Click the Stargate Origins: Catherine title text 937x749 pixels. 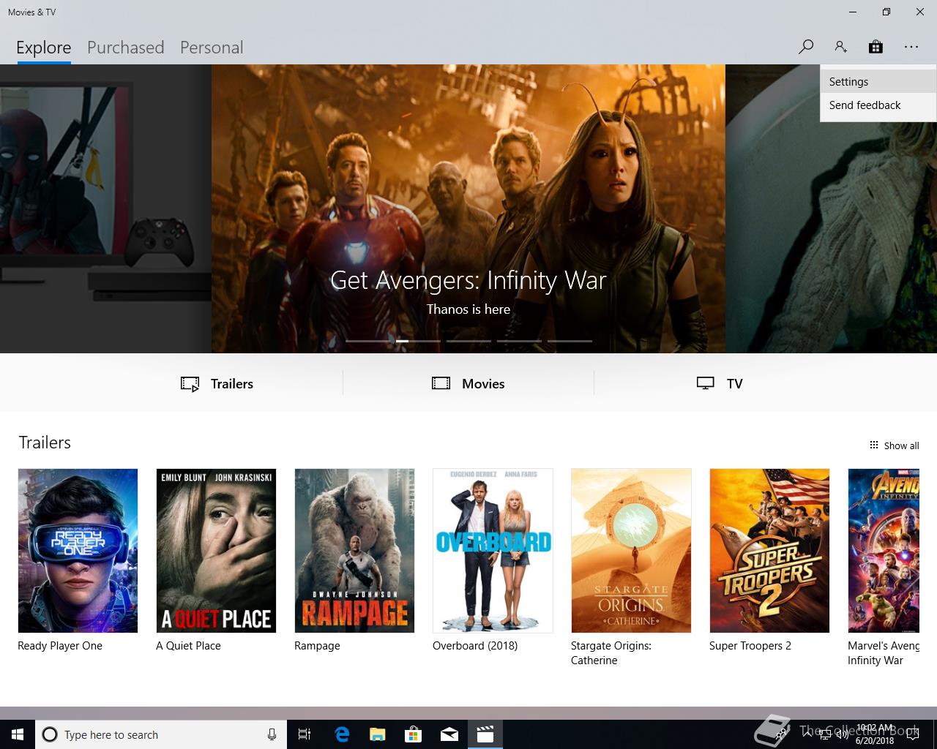tap(611, 653)
